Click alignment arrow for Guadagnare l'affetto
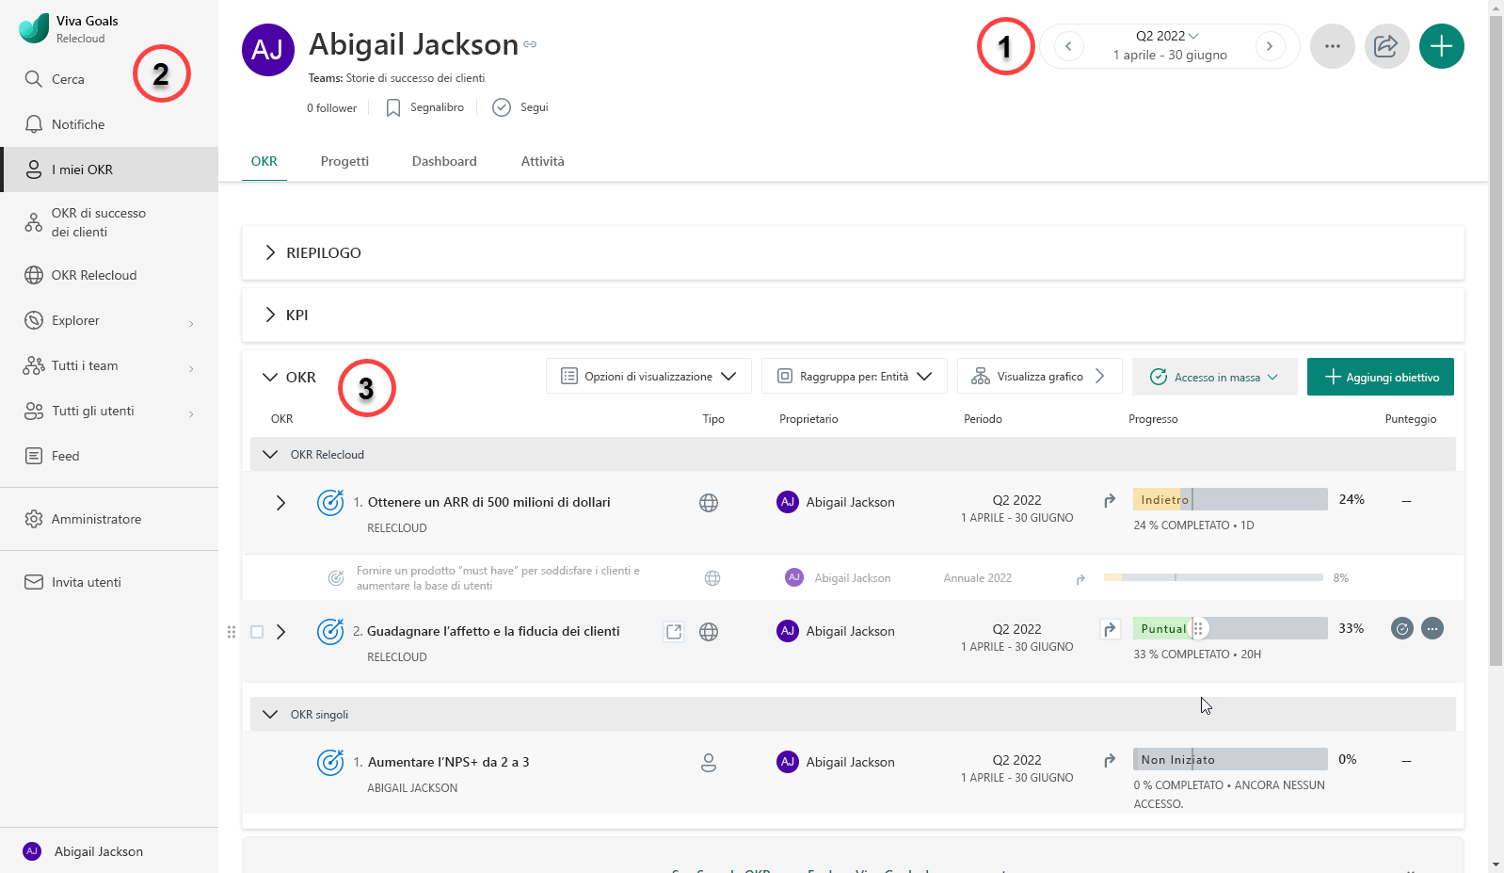This screenshot has width=1504, height=873. (1111, 629)
